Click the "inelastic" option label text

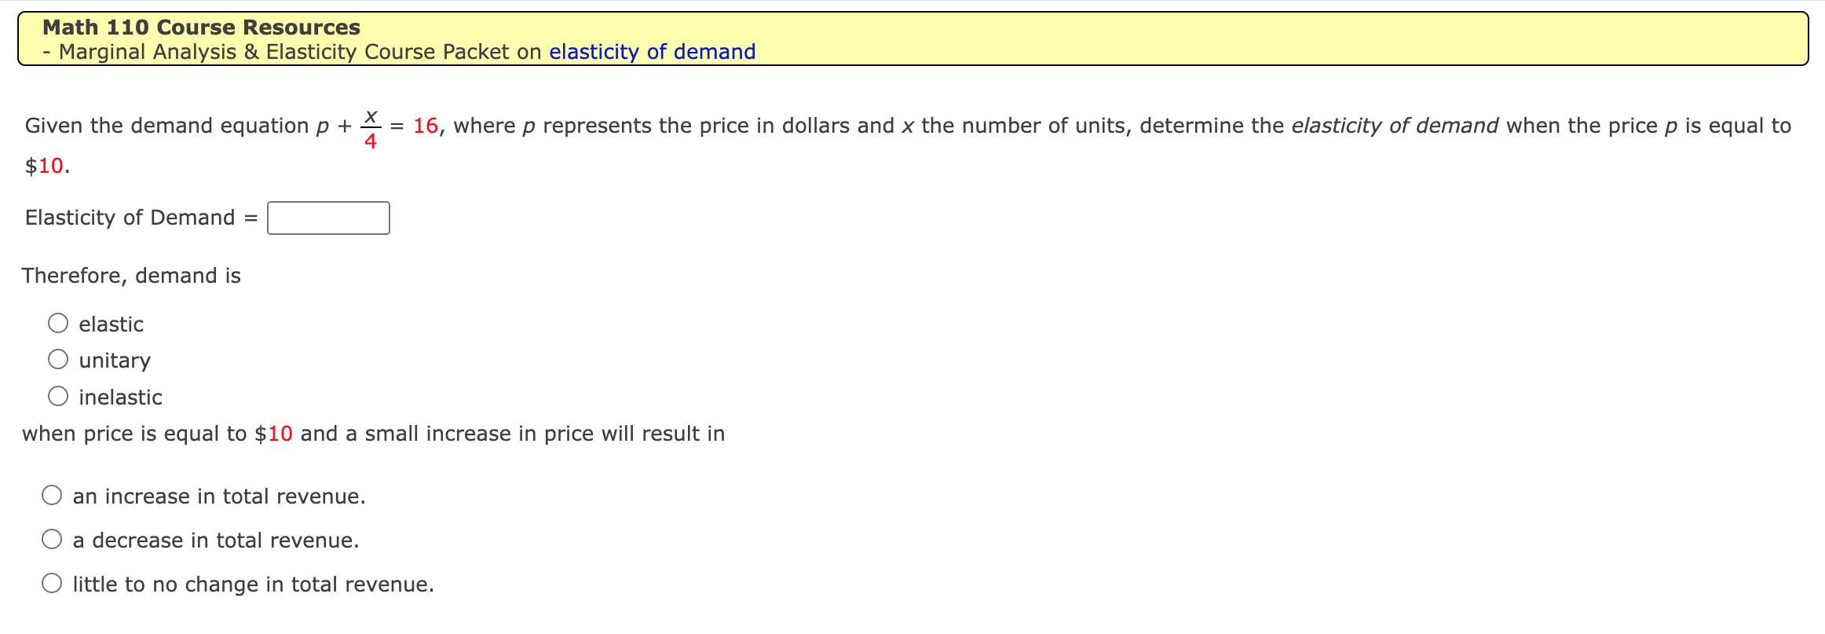click(x=120, y=397)
